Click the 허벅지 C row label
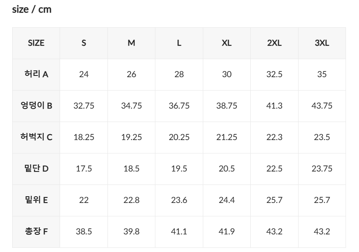359x252 pixels. (x=36, y=137)
